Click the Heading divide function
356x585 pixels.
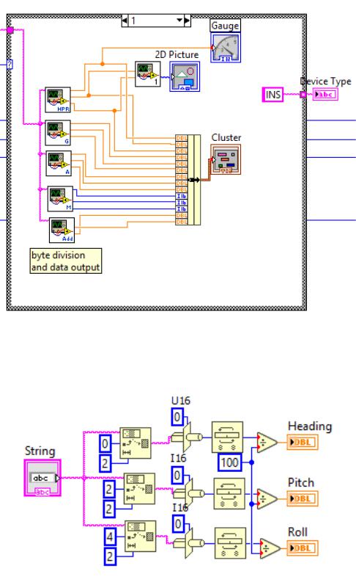[x=267, y=443]
